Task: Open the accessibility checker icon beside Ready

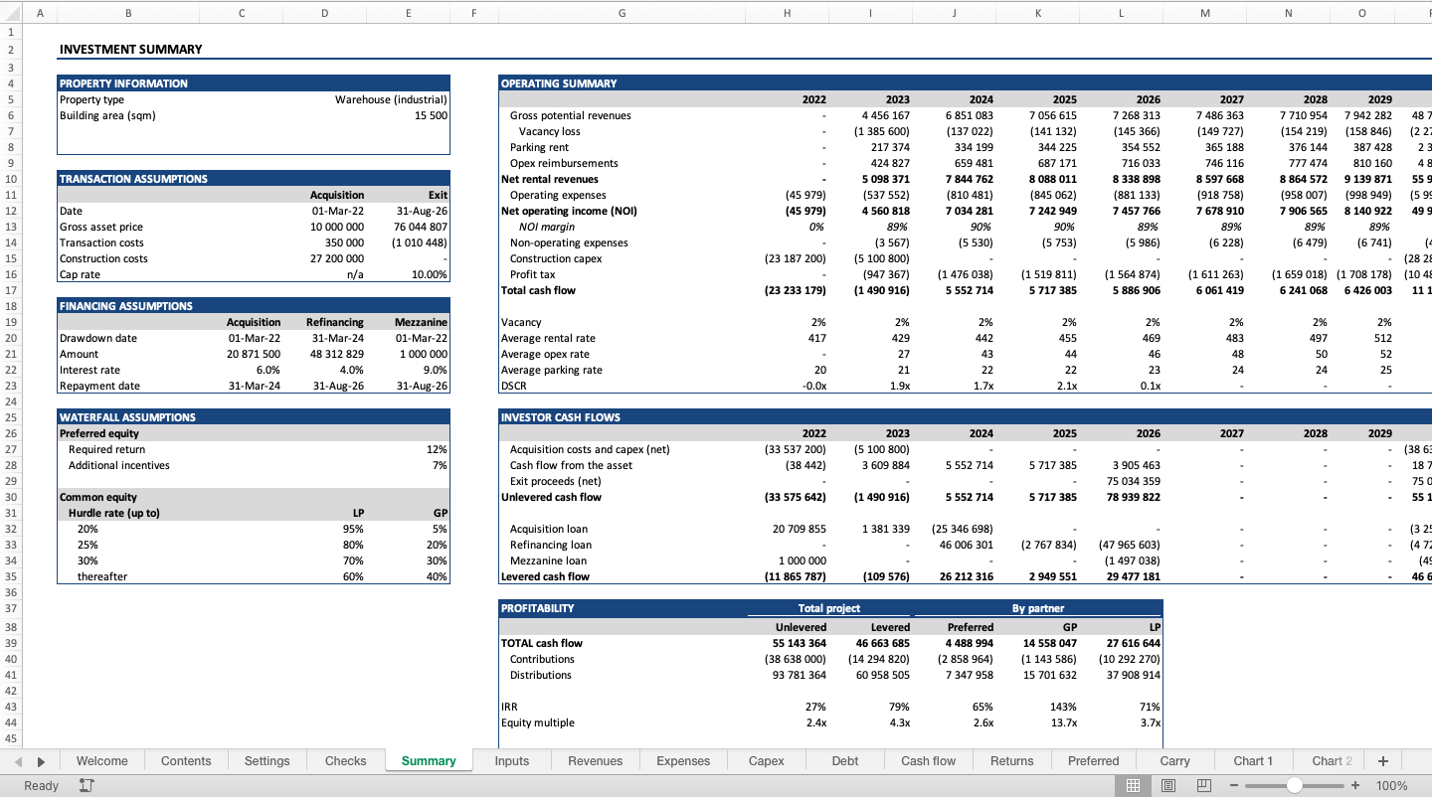Action: (x=87, y=785)
